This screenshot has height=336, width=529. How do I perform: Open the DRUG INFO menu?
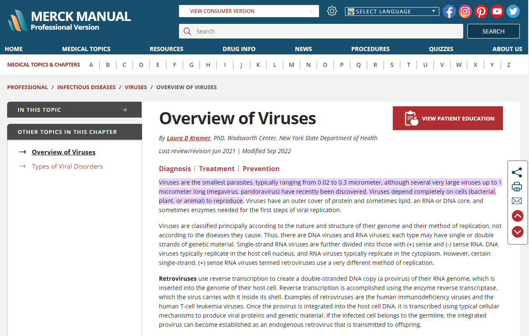[239, 49]
